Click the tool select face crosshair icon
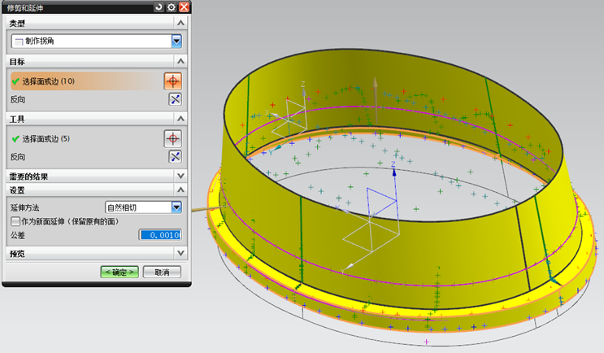 pyautogui.click(x=172, y=138)
